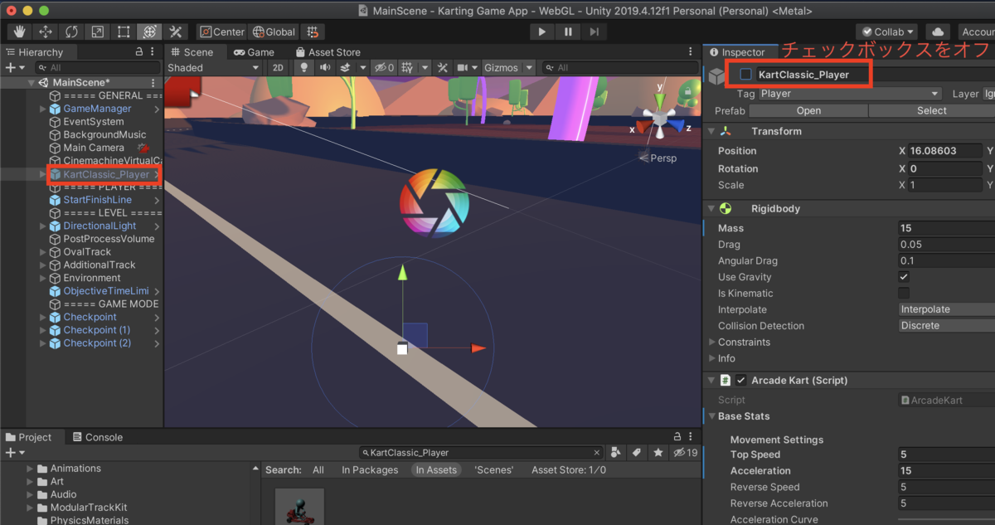Select the Scene tab
The height and width of the screenshot is (525, 995).
pyautogui.click(x=192, y=51)
